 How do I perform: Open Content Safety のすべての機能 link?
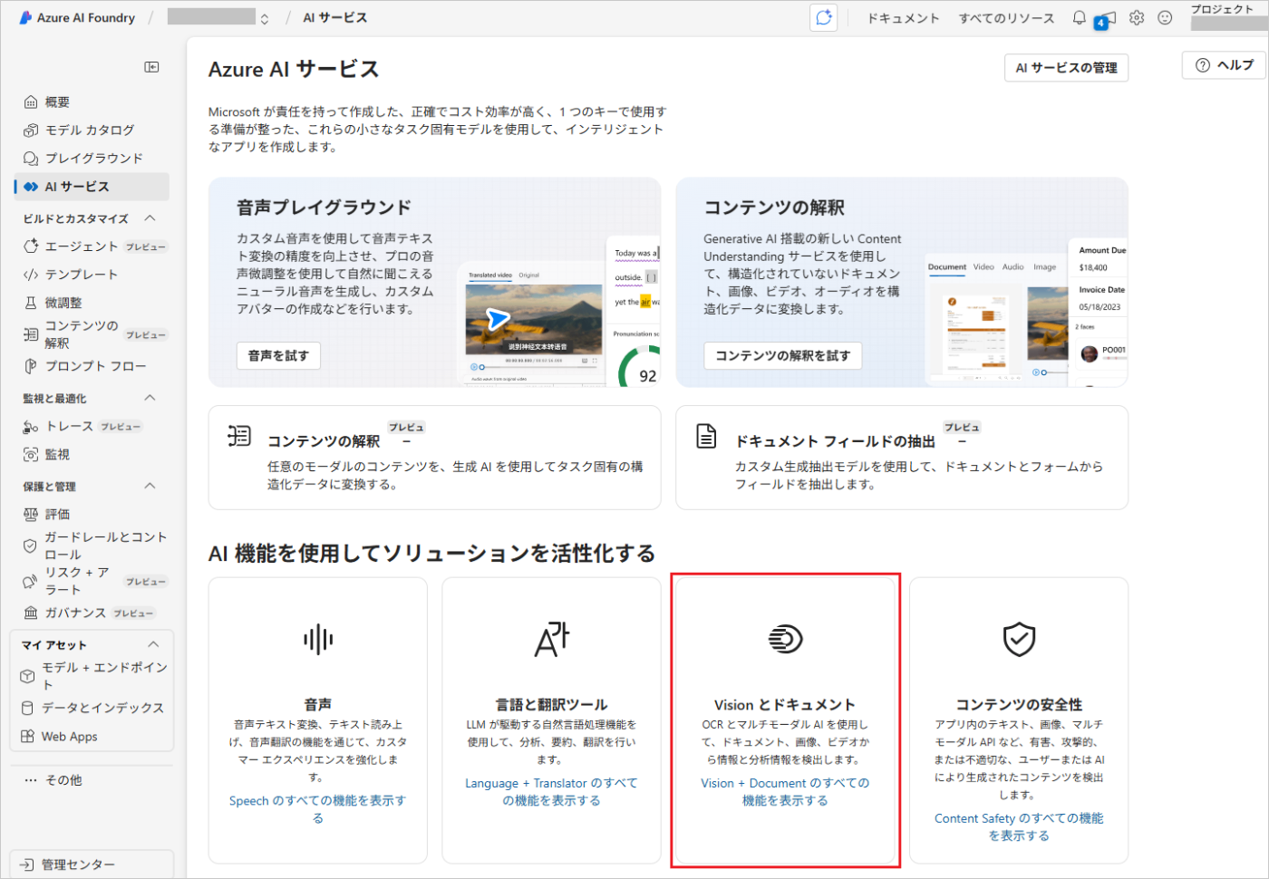click(x=1019, y=826)
